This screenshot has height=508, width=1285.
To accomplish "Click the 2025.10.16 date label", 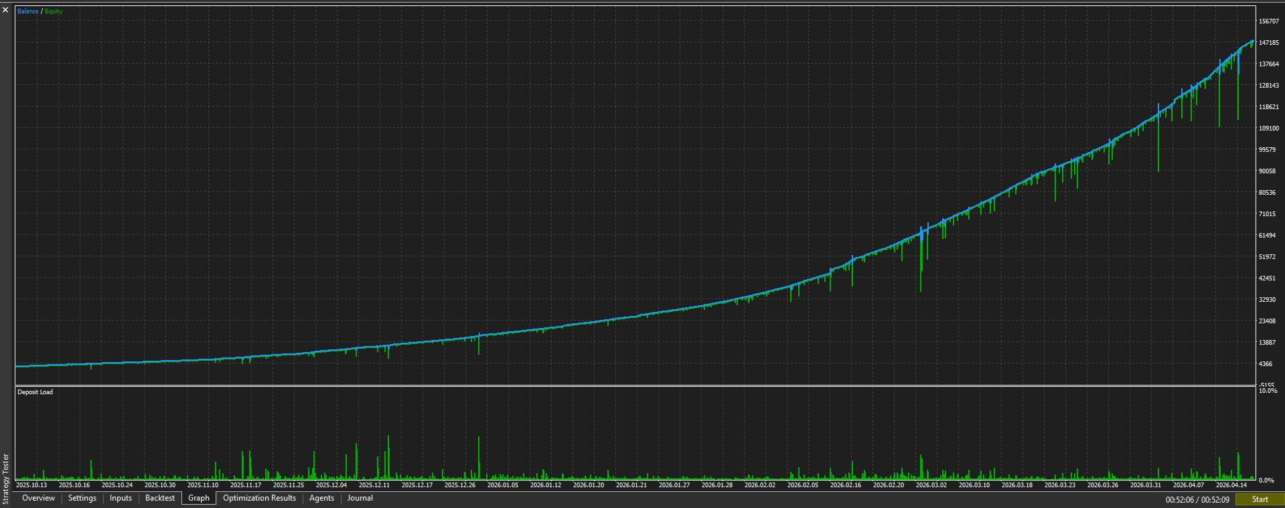I will (74, 485).
